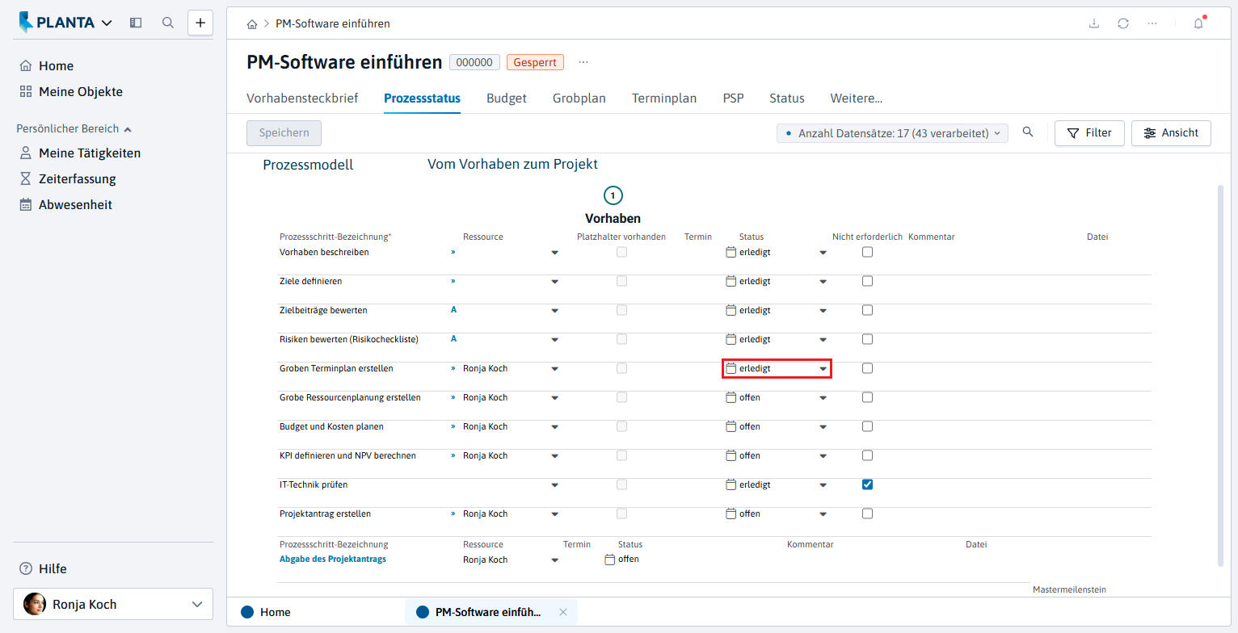Check Nicht erforderlich for KPI definieren row
The width and height of the screenshot is (1238, 633).
click(867, 455)
